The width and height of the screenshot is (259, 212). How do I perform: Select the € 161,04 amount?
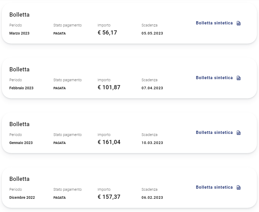(x=109, y=142)
